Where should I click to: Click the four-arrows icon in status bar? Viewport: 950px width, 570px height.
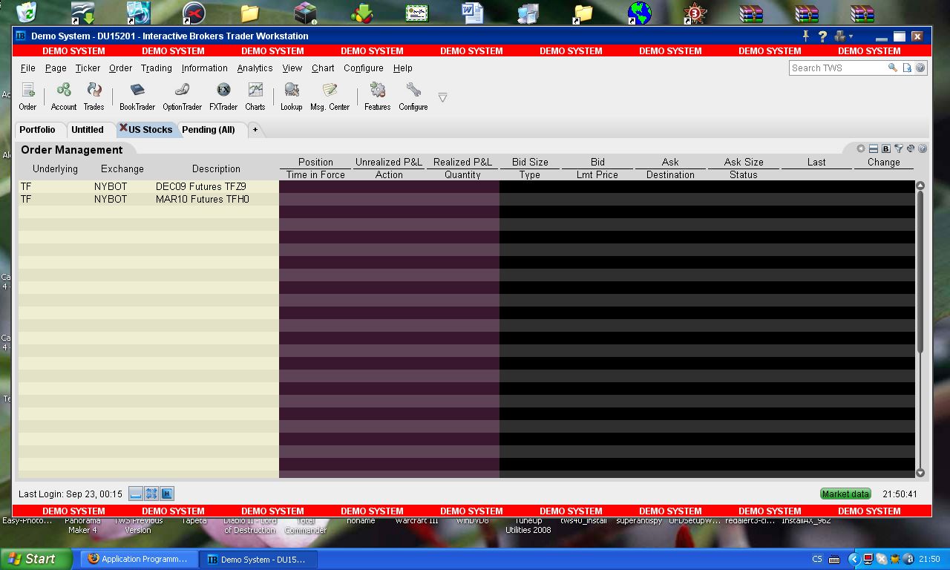[x=151, y=494]
